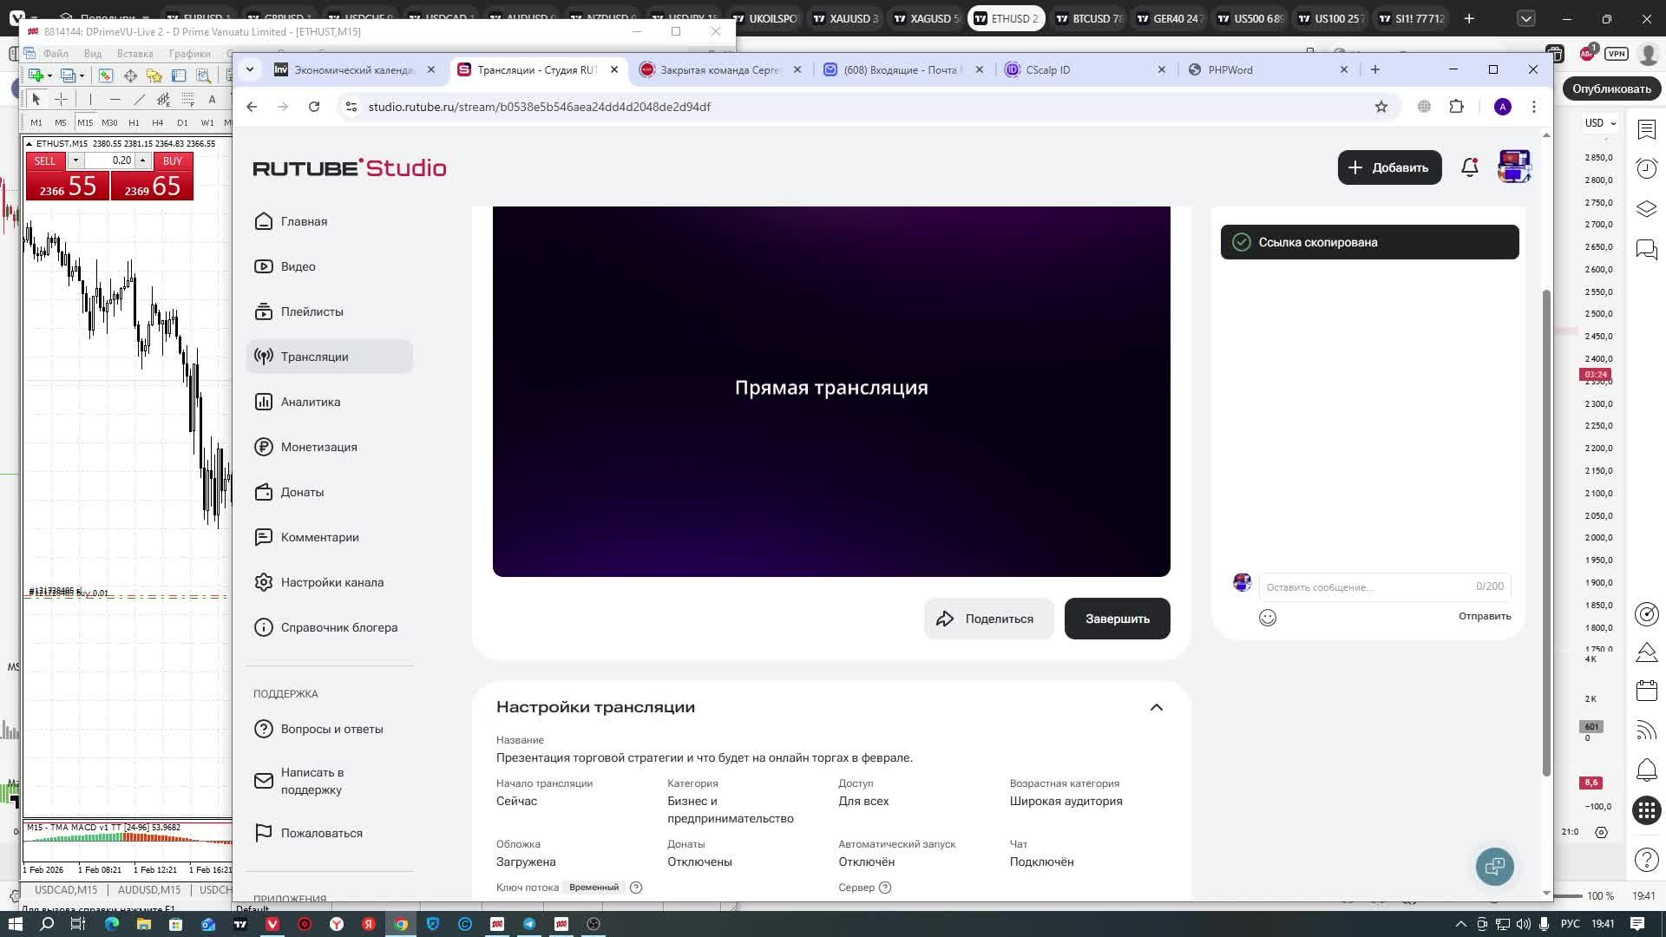
Task: Select the Crosshair tool in MetaTrader toolbar
Action: pyautogui.click(x=62, y=99)
